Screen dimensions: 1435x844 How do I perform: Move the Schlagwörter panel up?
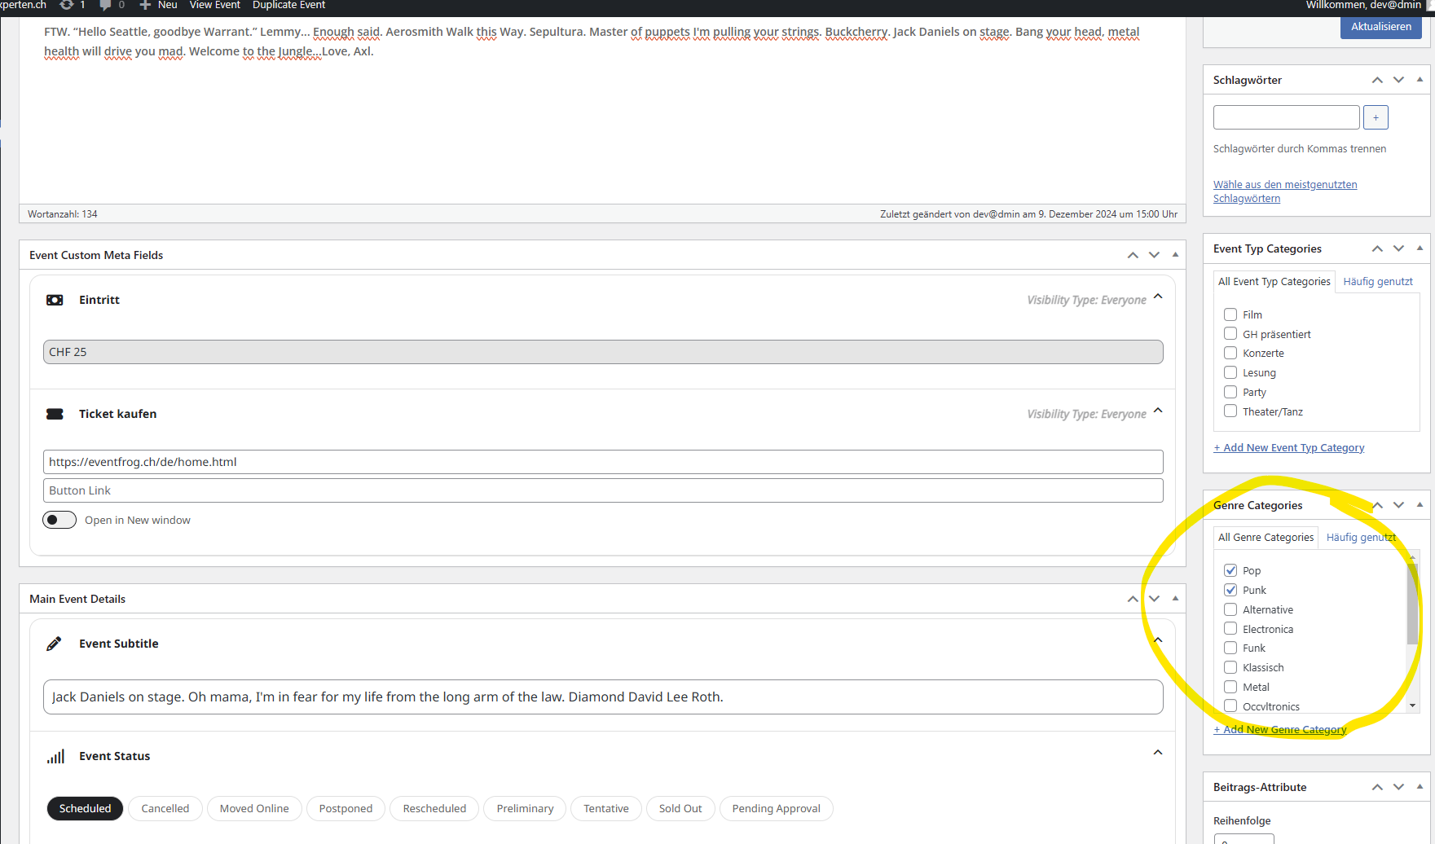click(1377, 80)
